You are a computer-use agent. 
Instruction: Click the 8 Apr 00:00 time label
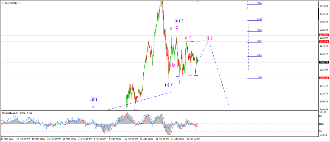point(115,139)
